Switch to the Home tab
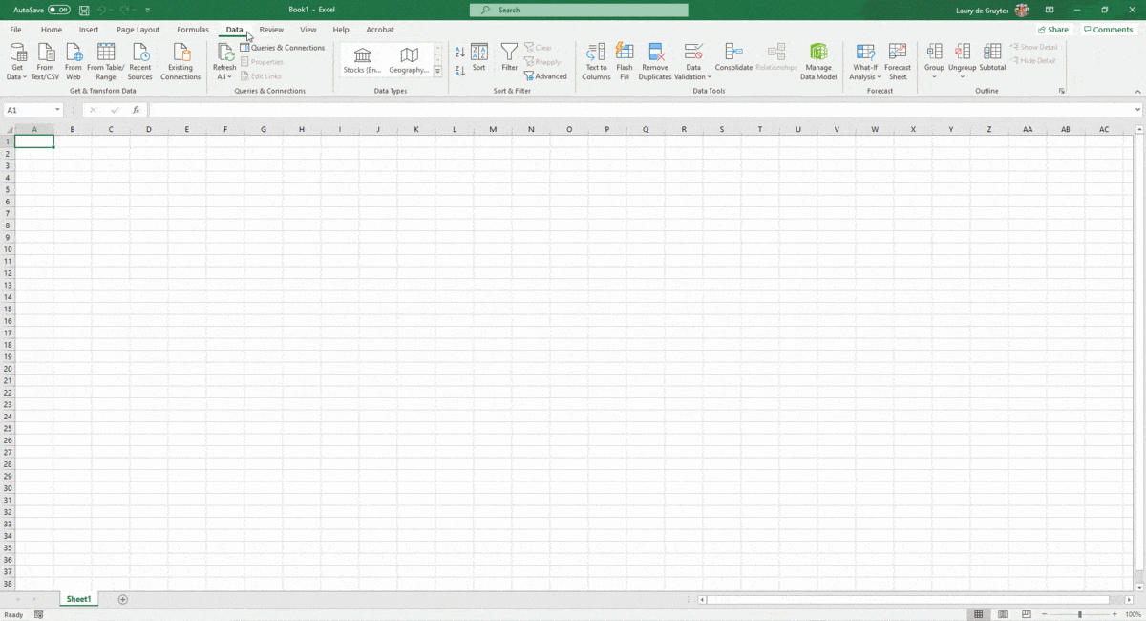 [52, 30]
